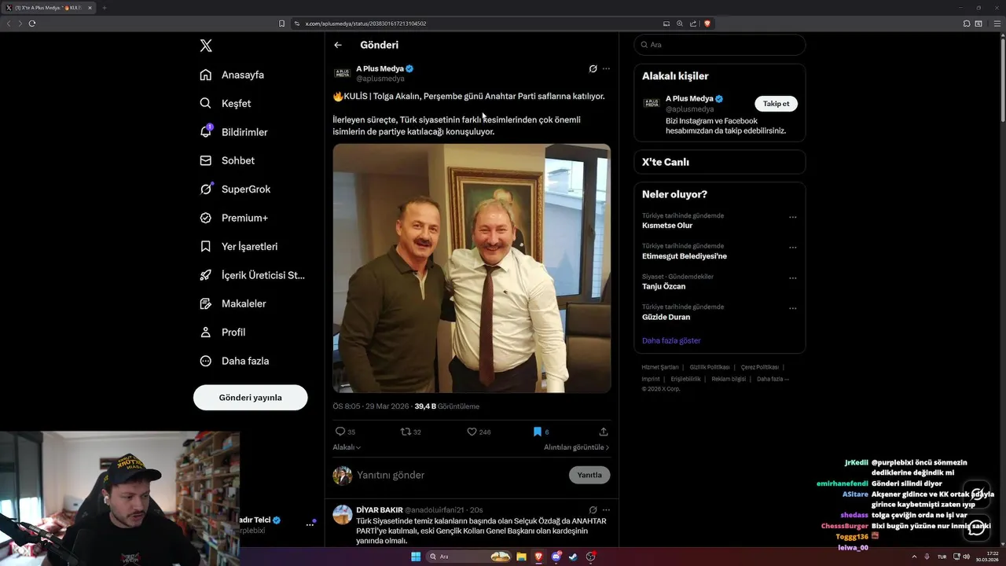The image size is (1006, 566).
Task: Open the X'te Canlı panel
Action: coord(719,162)
